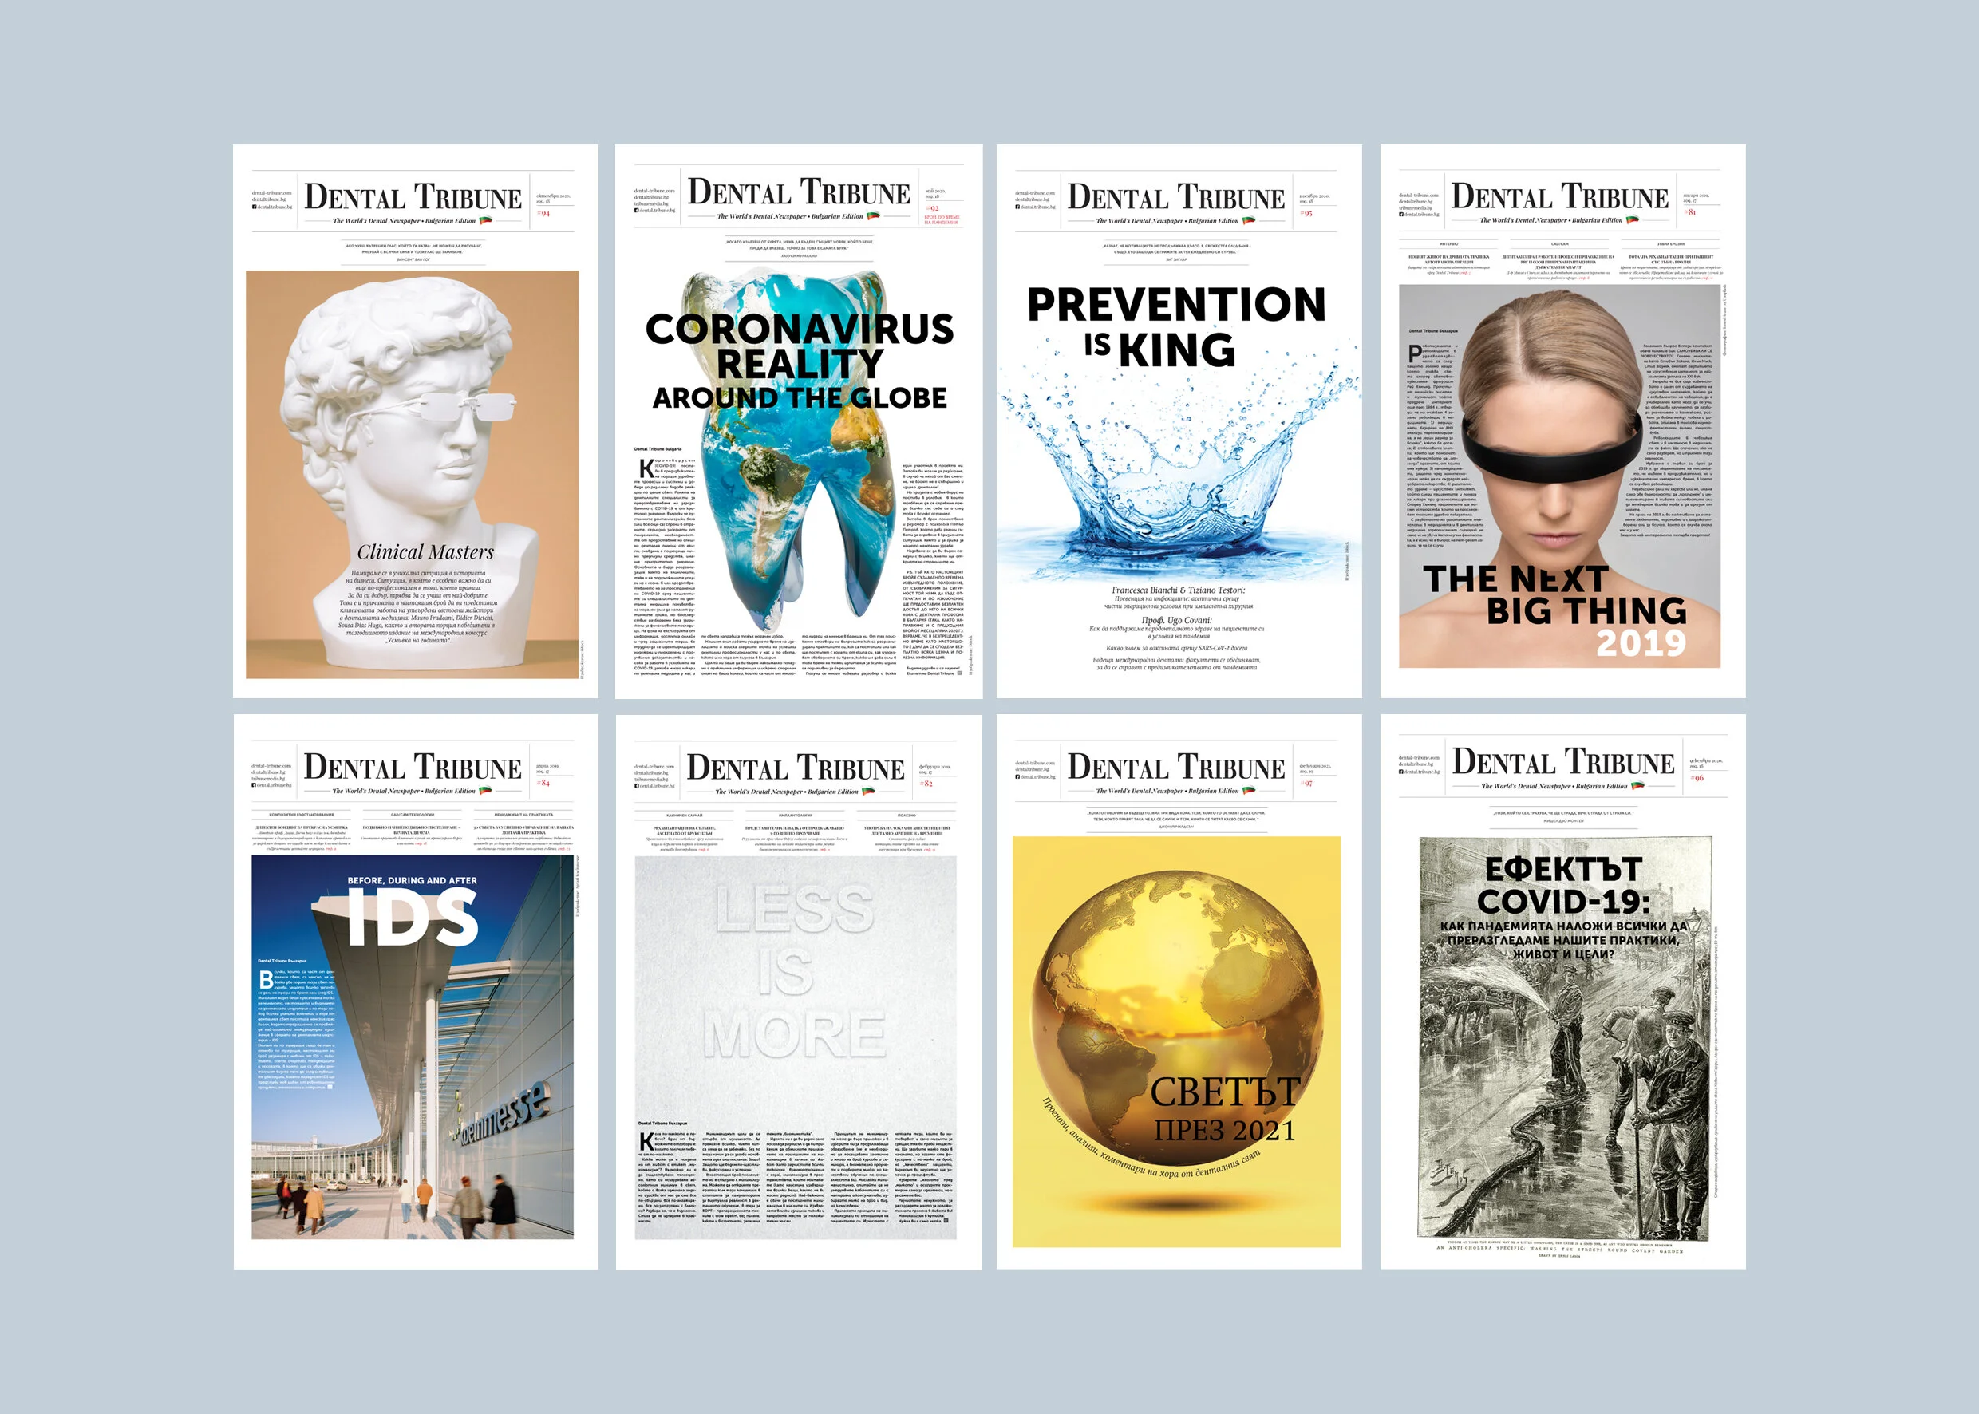Click the 'Clinical Masters' italic heading
This screenshot has width=1979, height=1414.
pyautogui.click(x=425, y=552)
